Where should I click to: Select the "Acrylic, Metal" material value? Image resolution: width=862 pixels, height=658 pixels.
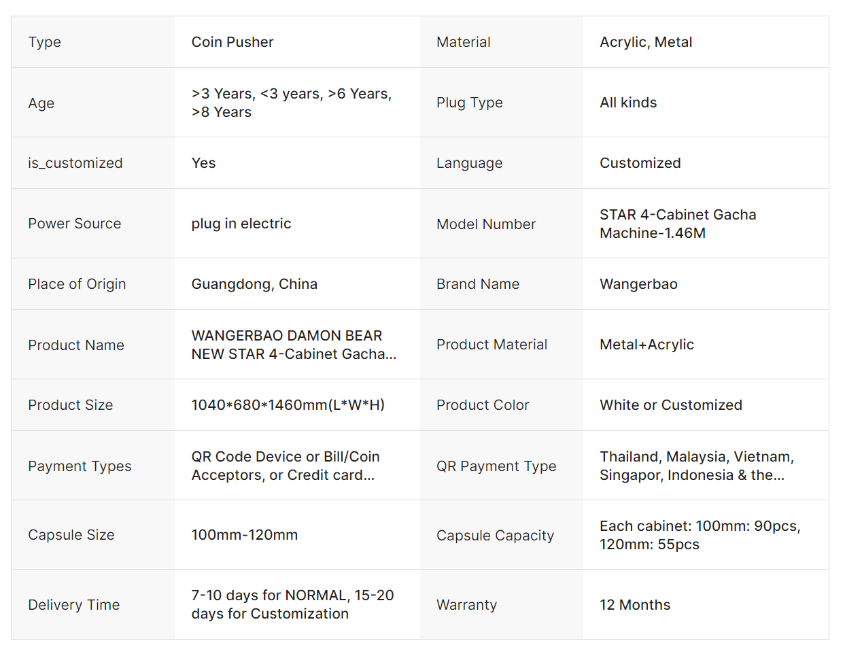tap(646, 42)
